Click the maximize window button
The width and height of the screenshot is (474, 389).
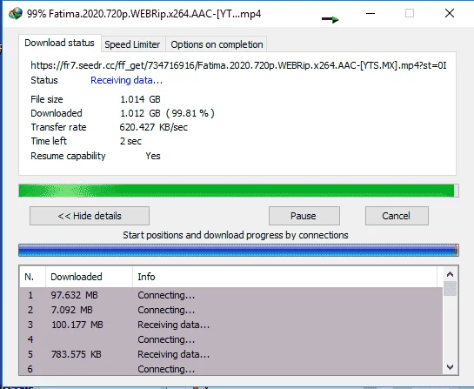click(410, 13)
